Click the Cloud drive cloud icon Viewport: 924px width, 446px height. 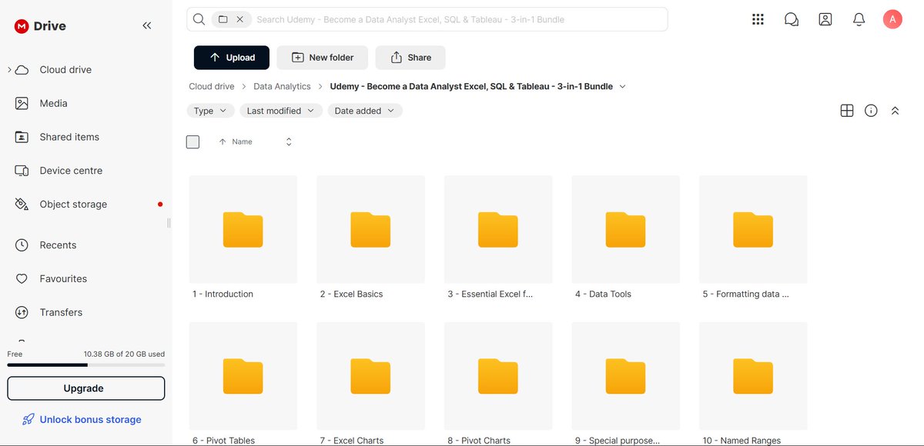[22, 70]
